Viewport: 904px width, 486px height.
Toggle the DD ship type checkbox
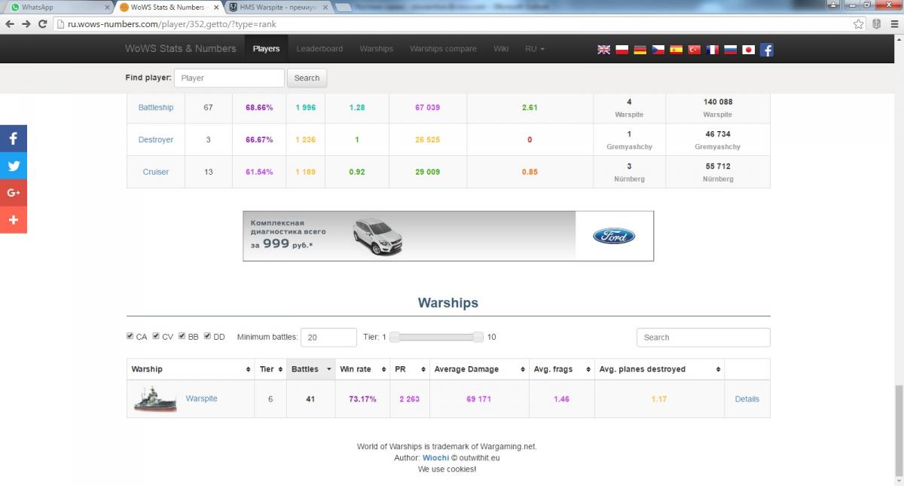[x=208, y=336]
